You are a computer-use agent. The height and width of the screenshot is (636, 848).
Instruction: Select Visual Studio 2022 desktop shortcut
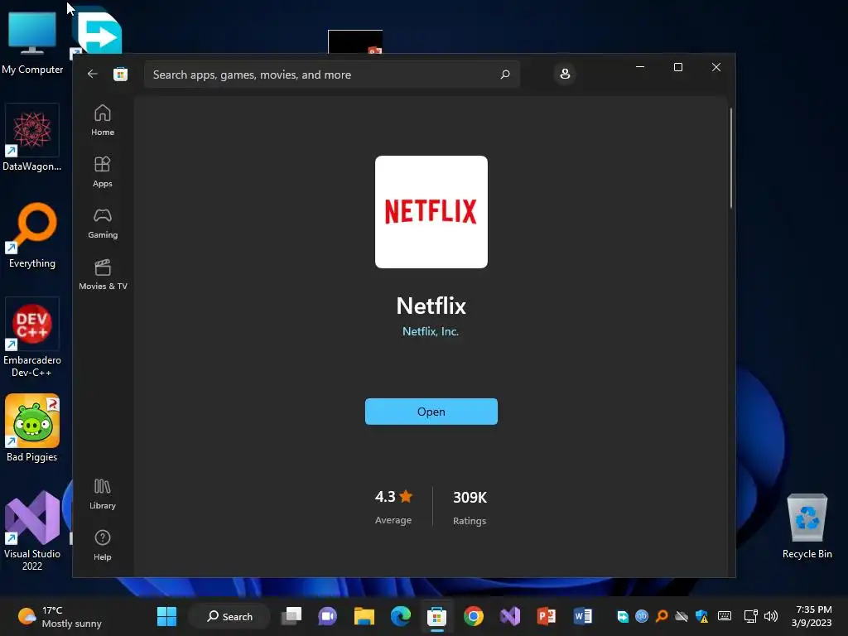pyautogui.click(x=32, y=531)
